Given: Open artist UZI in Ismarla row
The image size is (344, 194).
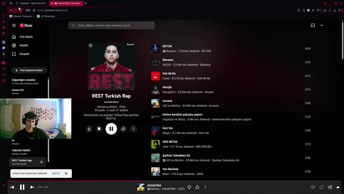Looking at the screenshot, I should [165, 106].
